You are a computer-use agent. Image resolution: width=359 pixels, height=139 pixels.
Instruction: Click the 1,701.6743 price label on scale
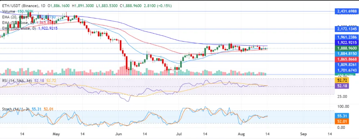pos(347,70)
